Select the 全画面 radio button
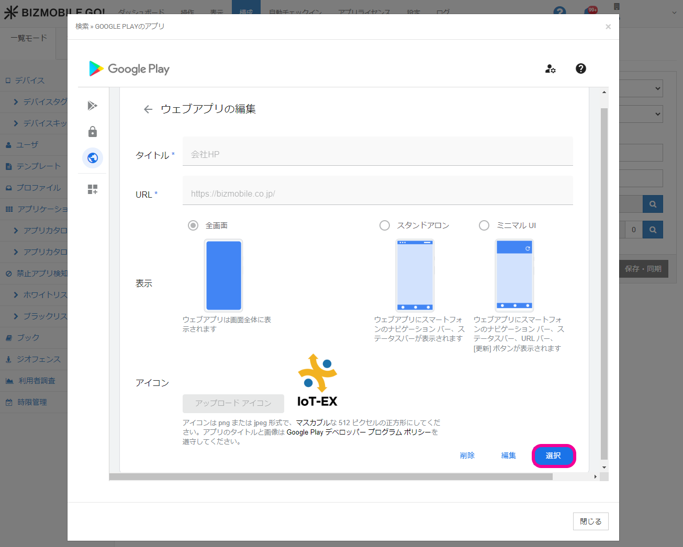683x547 pixels. pyautogui.click(x=193, y=225)
